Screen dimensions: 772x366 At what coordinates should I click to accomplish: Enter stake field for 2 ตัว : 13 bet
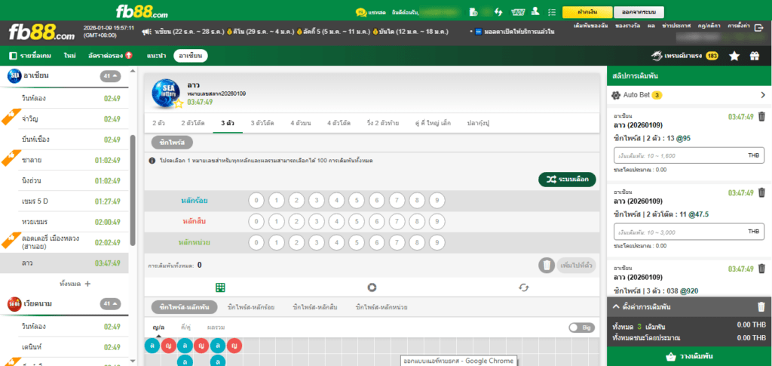(688, 155)
